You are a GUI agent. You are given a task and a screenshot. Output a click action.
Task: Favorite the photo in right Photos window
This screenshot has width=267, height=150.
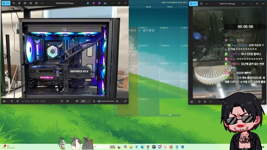coord(199,102)
